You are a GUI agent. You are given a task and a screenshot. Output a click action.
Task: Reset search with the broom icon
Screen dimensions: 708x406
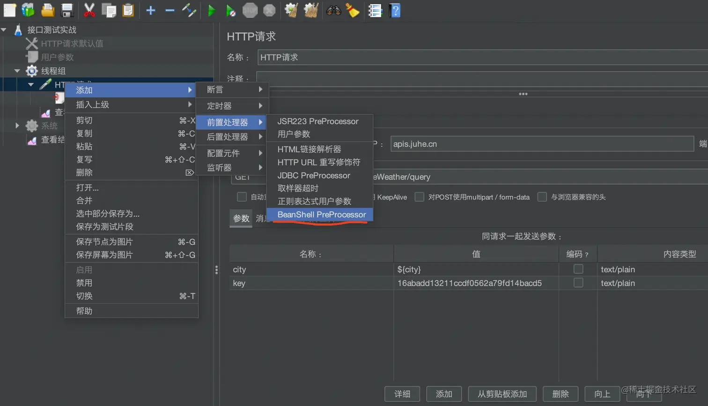coord(353,10)
